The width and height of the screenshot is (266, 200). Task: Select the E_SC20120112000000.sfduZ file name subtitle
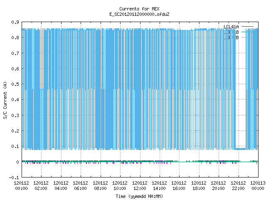[139, 14]
